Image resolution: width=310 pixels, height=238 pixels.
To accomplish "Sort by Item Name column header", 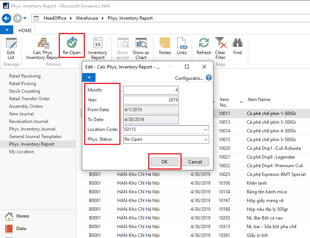I will (x=259, y=100).
